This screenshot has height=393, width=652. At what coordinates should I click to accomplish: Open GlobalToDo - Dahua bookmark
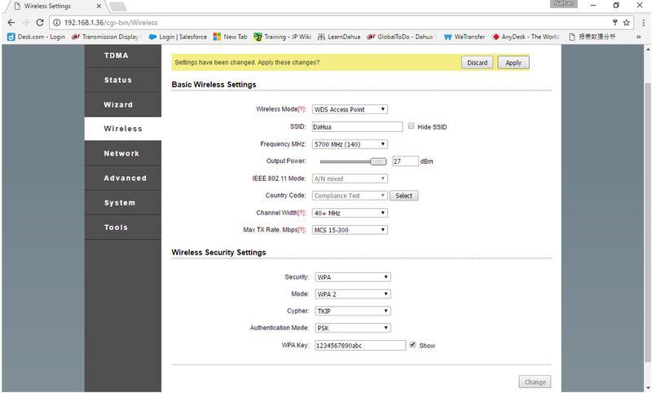402,37
